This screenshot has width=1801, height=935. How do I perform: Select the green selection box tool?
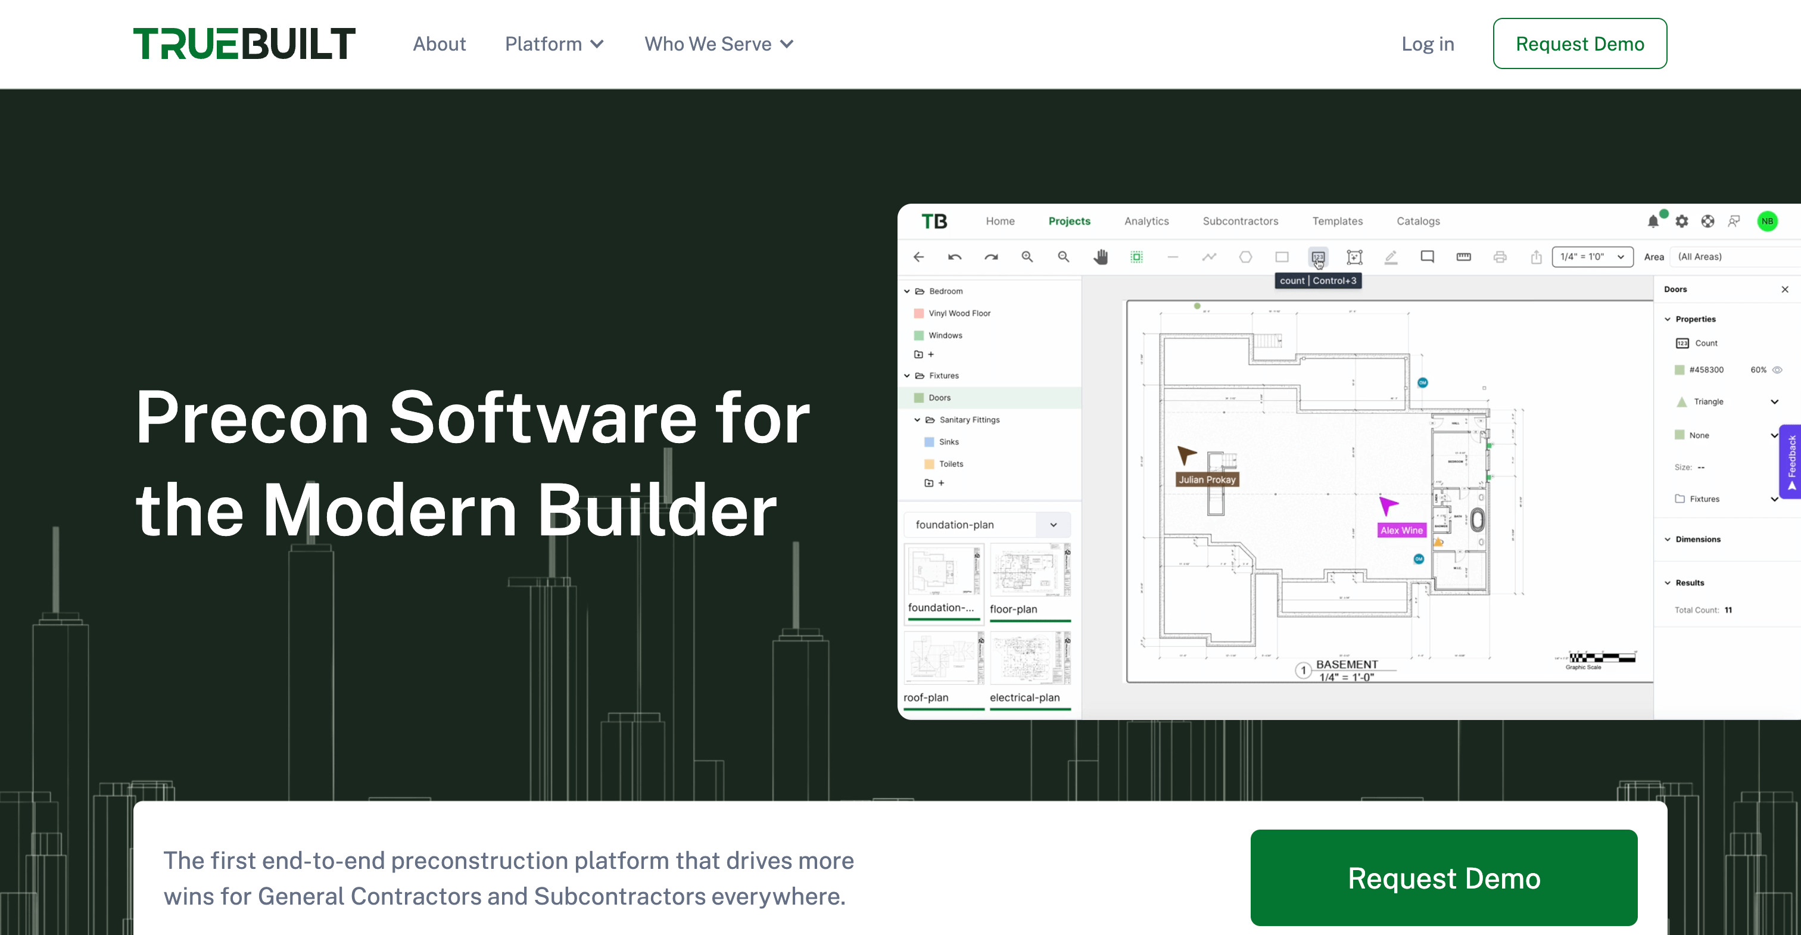pos(1137,257)
